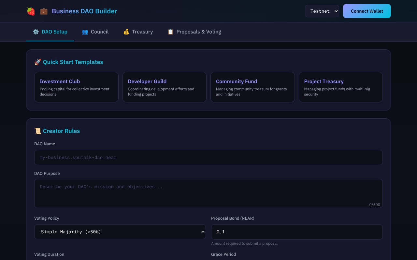Select the gear icon on DAO Setup tab
This screenshot has width=417, height=260.
coord(36,32)
